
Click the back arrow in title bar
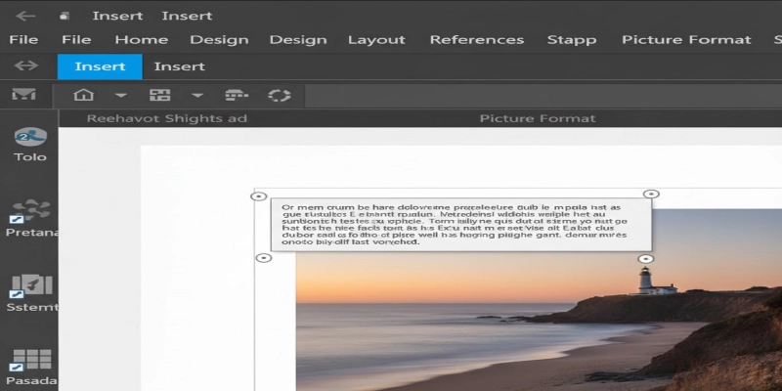pyautogui.click(x=25, y=16)
